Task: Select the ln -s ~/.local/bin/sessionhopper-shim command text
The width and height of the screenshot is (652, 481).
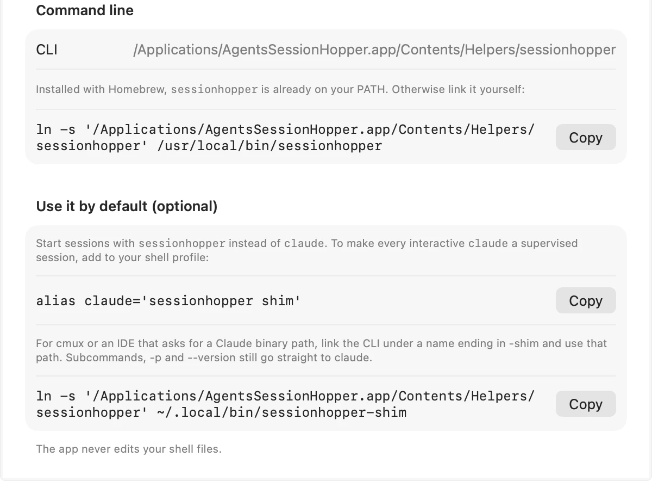Action: pos(286,404)
